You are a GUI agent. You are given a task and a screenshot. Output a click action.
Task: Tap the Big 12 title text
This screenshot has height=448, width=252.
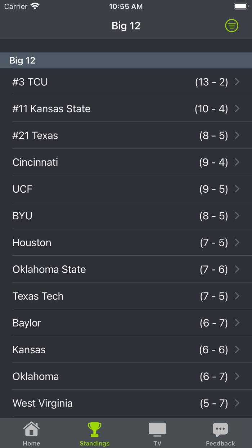pos(126,26)
